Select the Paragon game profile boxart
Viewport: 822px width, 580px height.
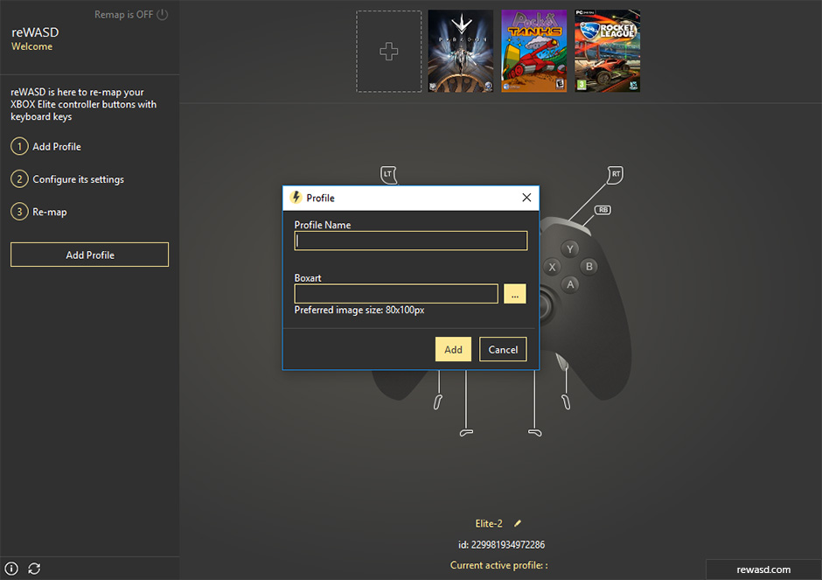[460, 52]
